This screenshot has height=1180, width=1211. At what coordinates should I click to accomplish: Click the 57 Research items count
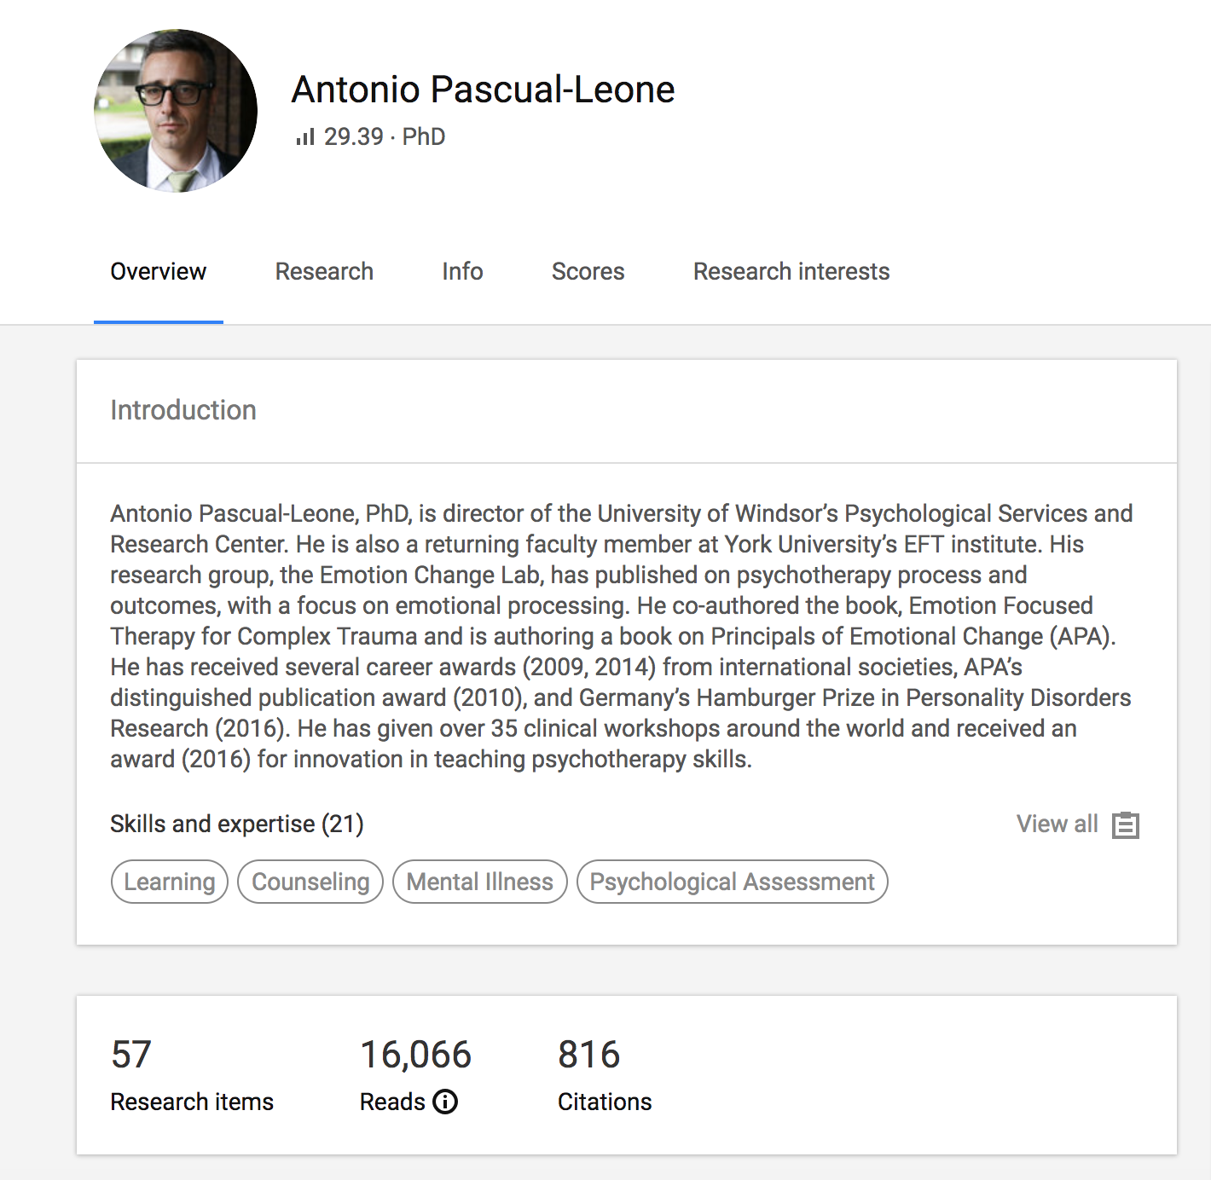click(x=131, y=1055)
